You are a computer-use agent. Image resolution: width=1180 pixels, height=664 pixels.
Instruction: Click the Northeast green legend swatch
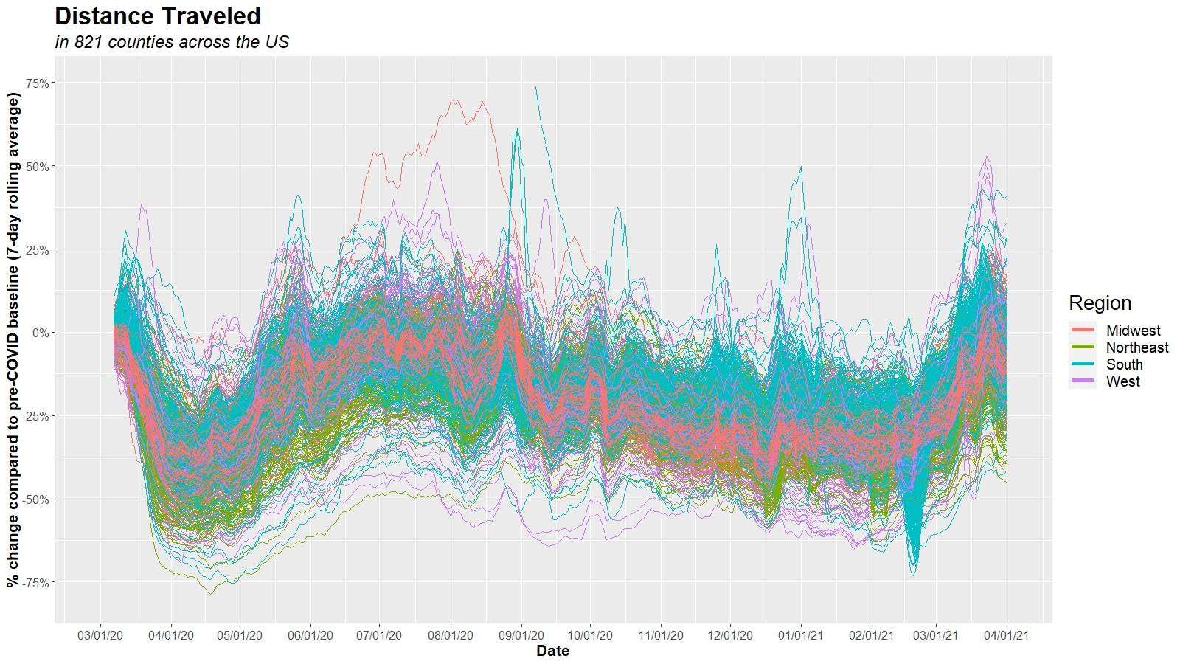pyautogui.click(x=1082, y=347)
